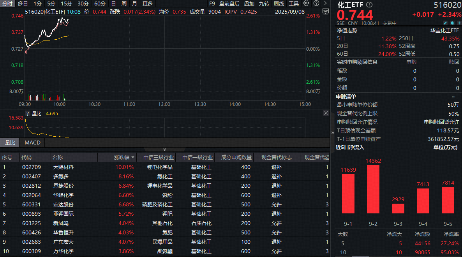Toggle 盘前盘后 pre/post market display
This screenshot has height=257, width=462.
(x=229, y=4)
